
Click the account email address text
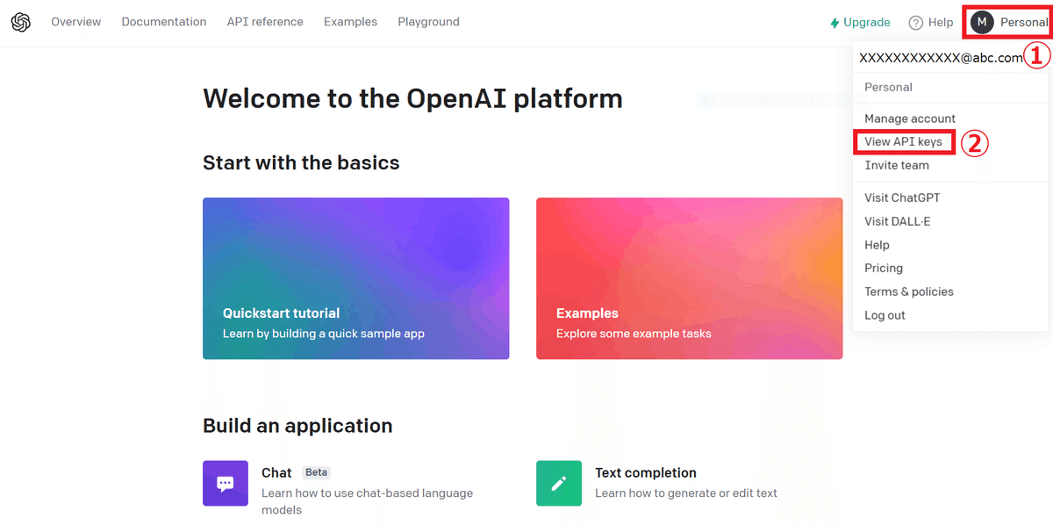[x=941, y=58]
